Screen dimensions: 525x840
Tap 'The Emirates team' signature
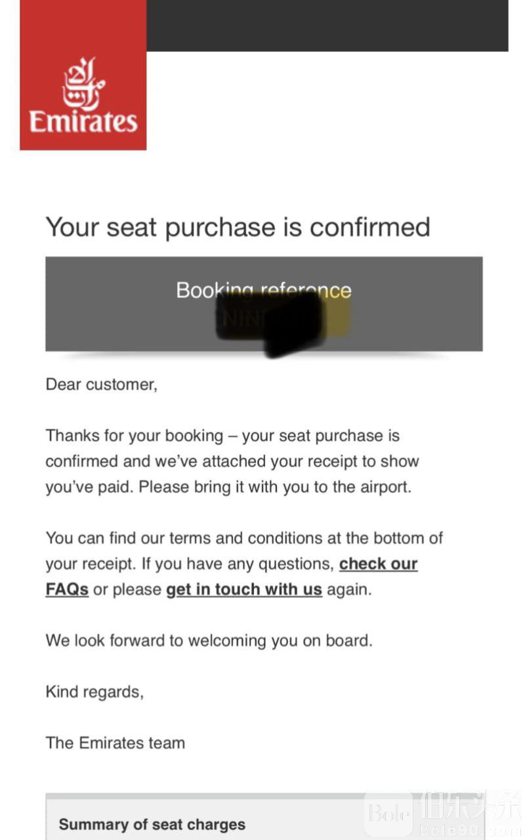(x=115, y=743)
